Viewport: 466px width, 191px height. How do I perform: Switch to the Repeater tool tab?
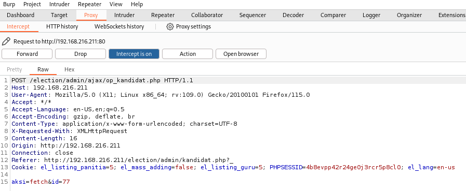[x=163, y=15]
